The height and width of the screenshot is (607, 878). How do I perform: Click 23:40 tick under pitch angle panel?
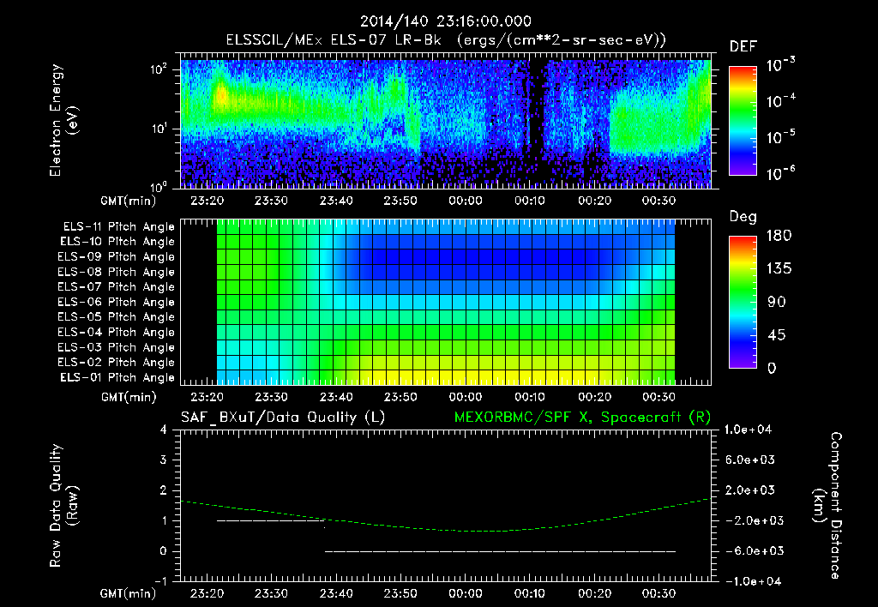point(336,397)
